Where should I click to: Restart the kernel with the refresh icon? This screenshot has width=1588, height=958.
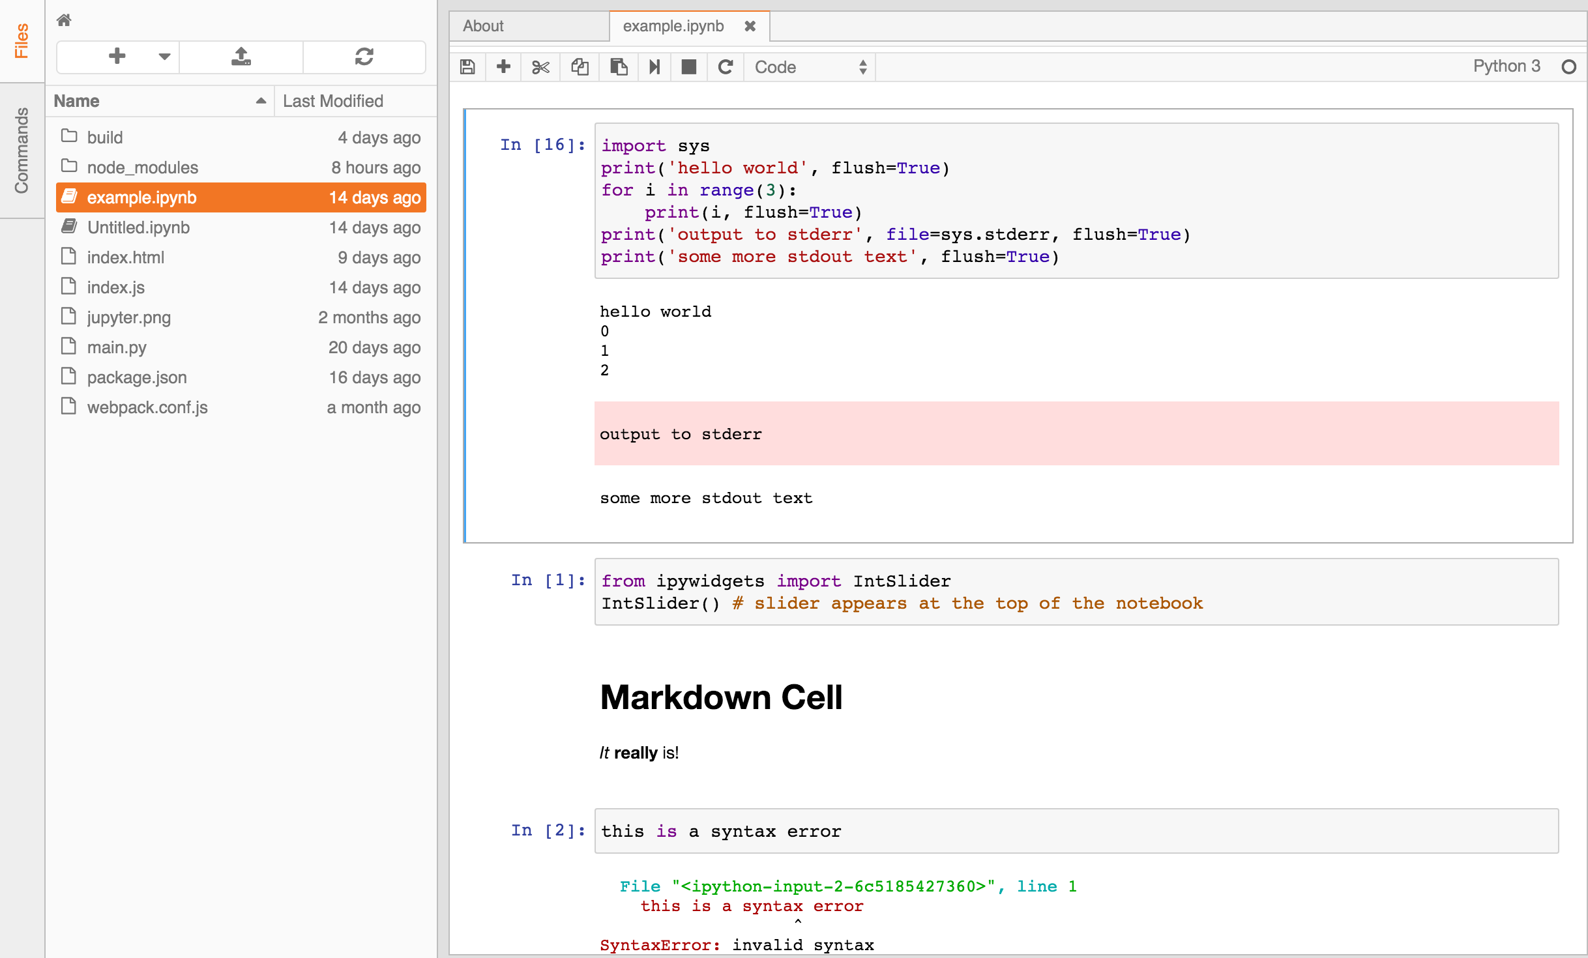(726, 66)
